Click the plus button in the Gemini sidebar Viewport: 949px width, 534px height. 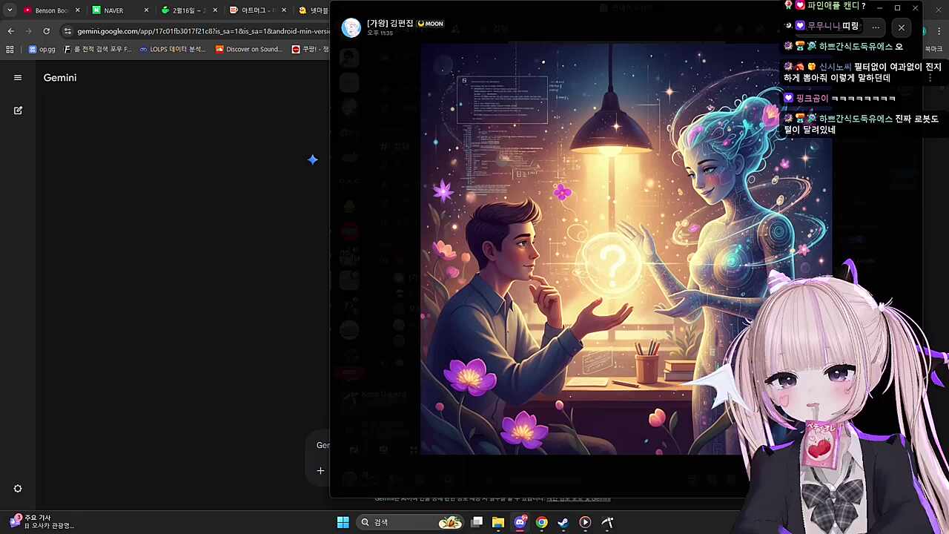(320, 470)
